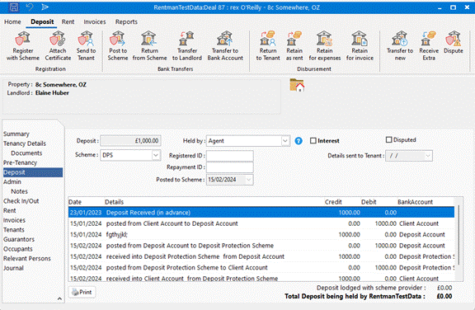Viewport: 475px width, 310px height.
Task: Select Return to Tenant icon
Action: point(268,39)
